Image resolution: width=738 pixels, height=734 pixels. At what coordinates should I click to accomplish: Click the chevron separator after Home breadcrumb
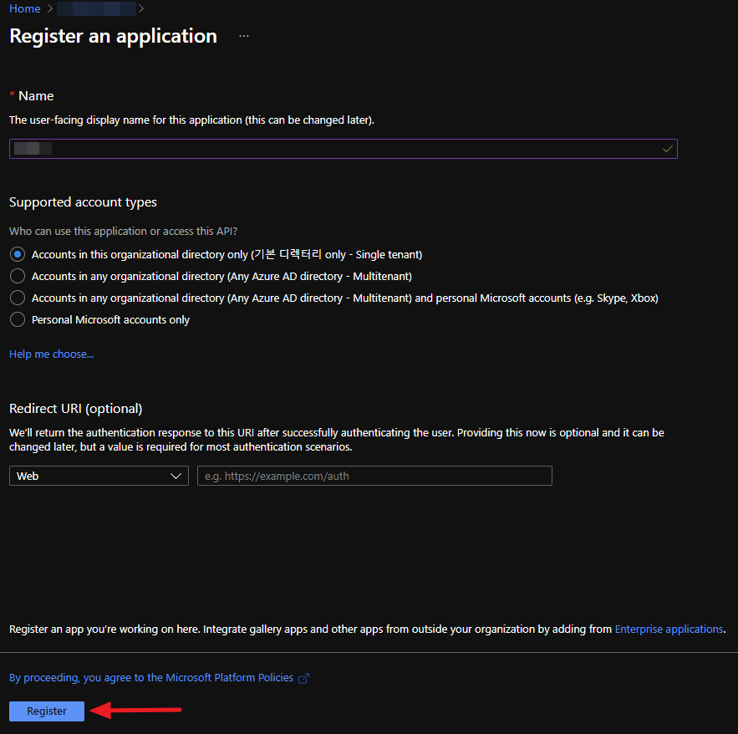click(x=50, y=8)
